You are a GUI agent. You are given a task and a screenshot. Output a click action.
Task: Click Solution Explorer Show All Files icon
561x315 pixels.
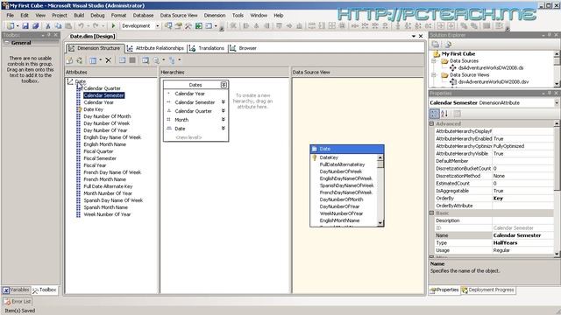click(x=448, y=45)
